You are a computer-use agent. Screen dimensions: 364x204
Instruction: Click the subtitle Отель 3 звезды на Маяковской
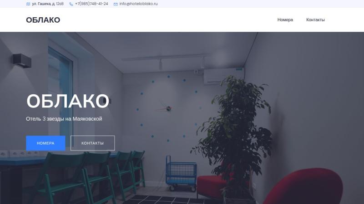point(64,119)
